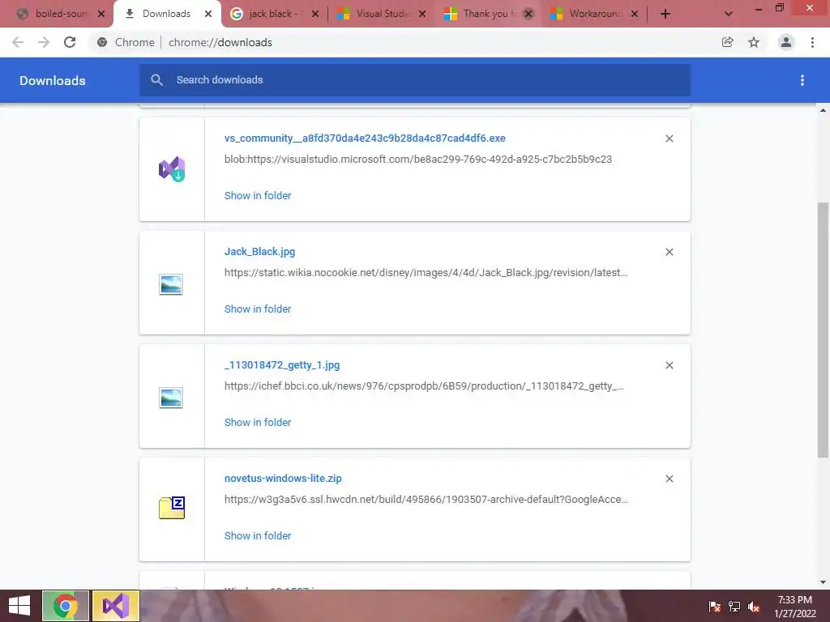Viewport: 830px width, 622px height.
Task: Remove novetus-windows-lite.zip from the list
Action: click(669, 479)
